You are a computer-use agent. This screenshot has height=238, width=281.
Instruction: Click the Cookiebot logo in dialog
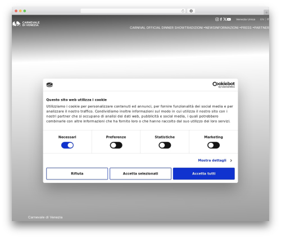tap(223, 84)
